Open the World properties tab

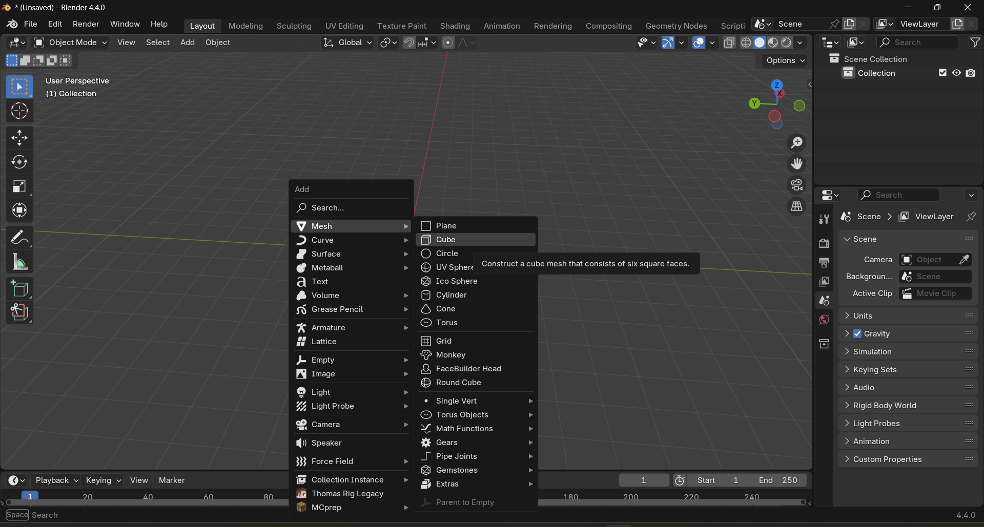coord(824,320)
